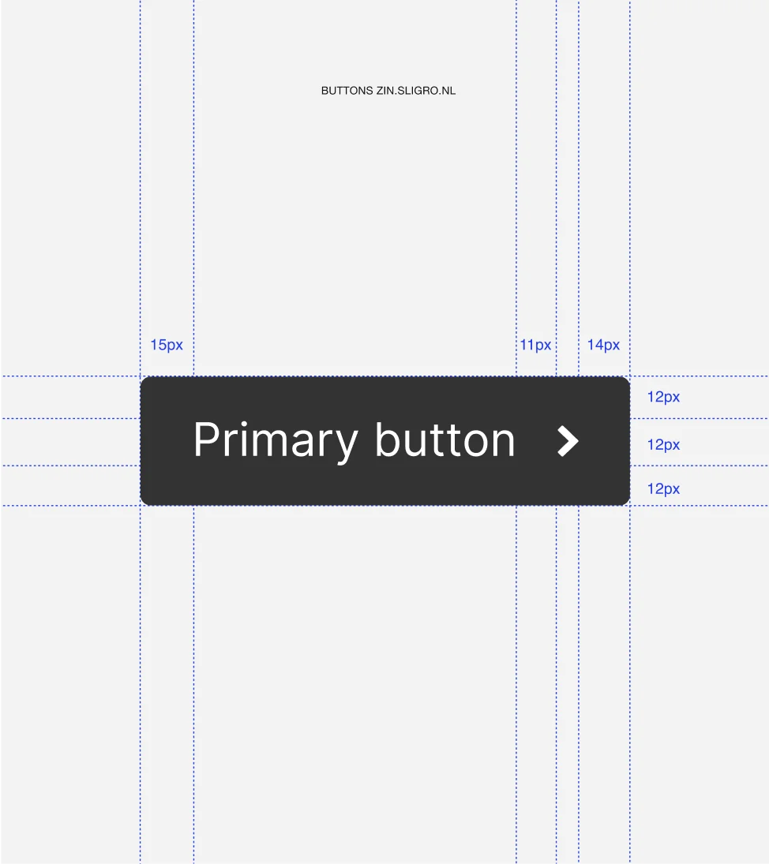Image resolution: width=769 pixels, height=864 pixels.
Task: Click the chevron arrow icon inside the button
Action: click(x=568, y=441)
